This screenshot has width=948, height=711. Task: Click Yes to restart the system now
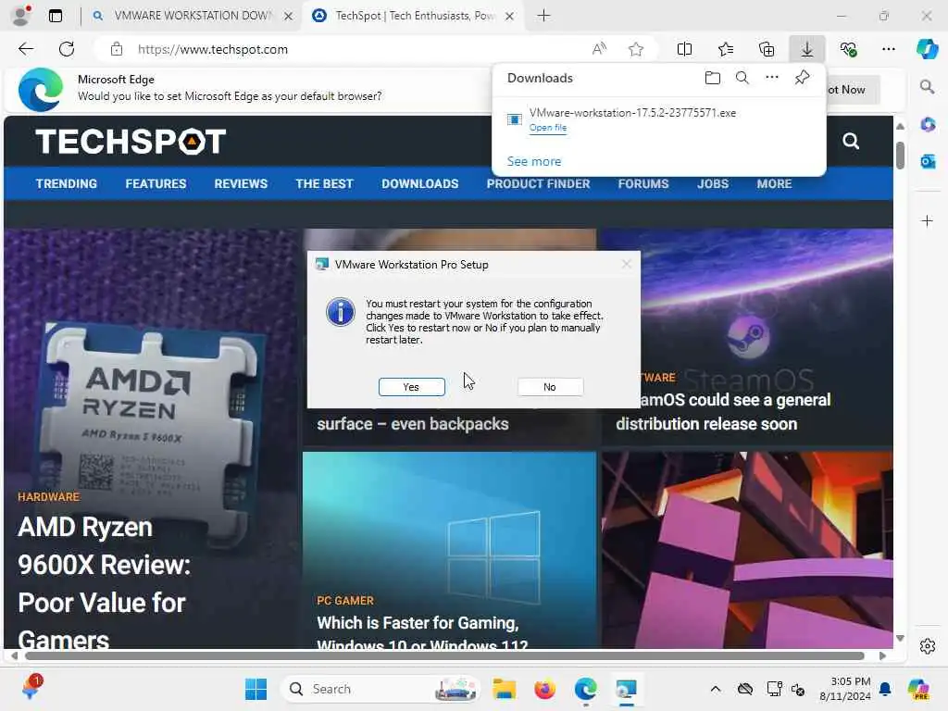point(411,387)
